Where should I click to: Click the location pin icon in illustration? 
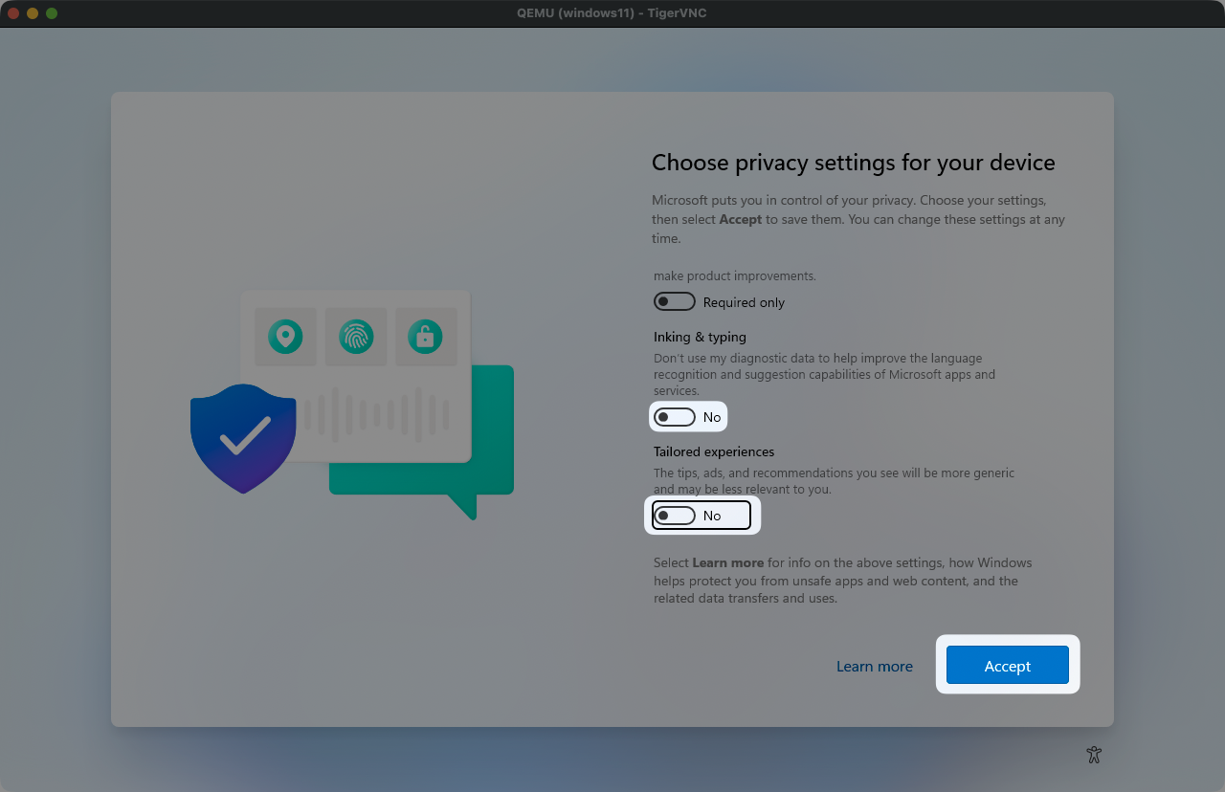[285, 337]
